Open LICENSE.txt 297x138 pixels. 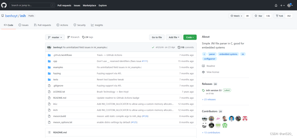(59, 91)
